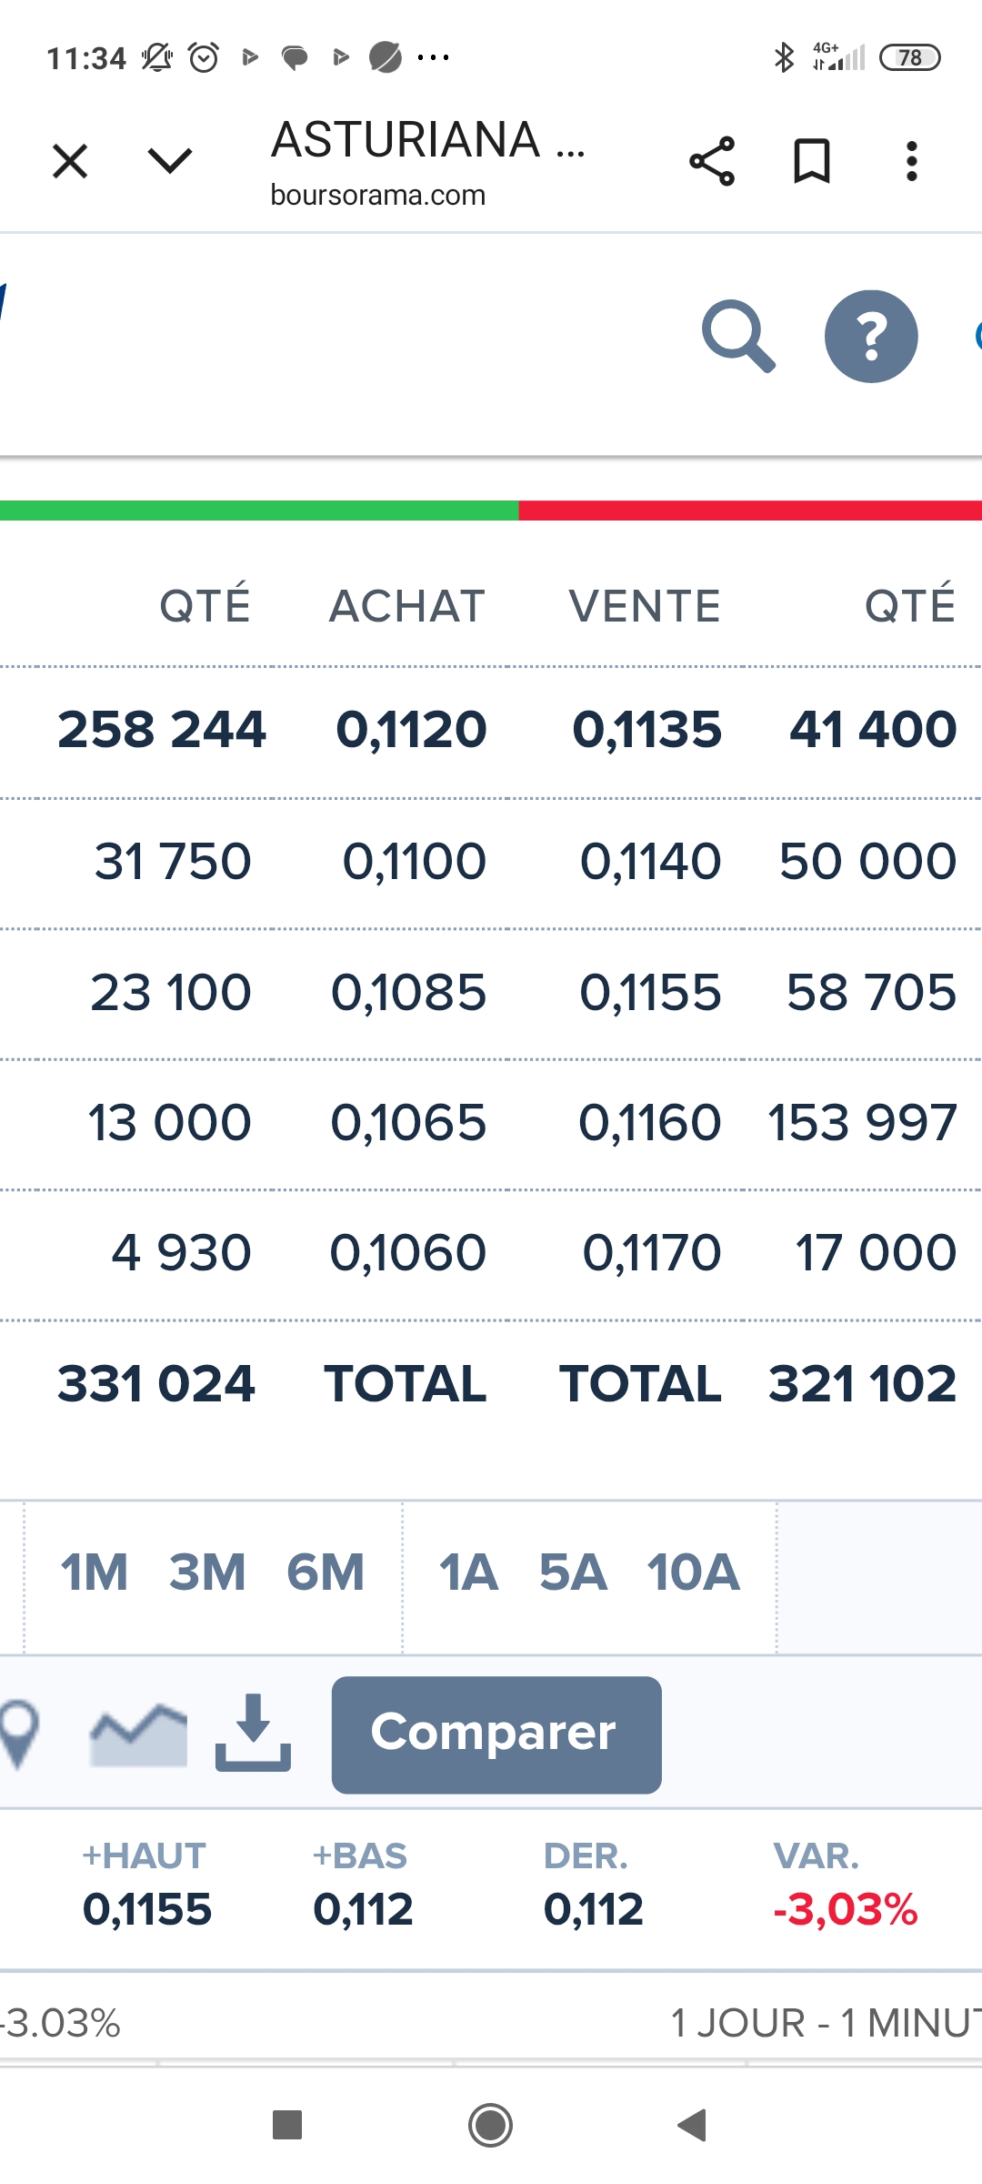
Task: Tap the share icon in browser header
Action: (x=712, y=162)
